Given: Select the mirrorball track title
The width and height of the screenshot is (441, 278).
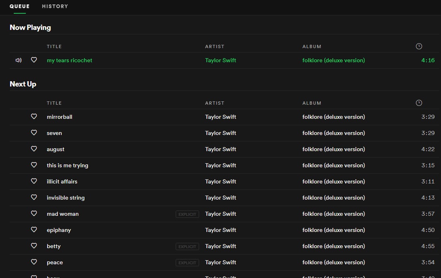Looking at the screenshot, I should (59, 117).
